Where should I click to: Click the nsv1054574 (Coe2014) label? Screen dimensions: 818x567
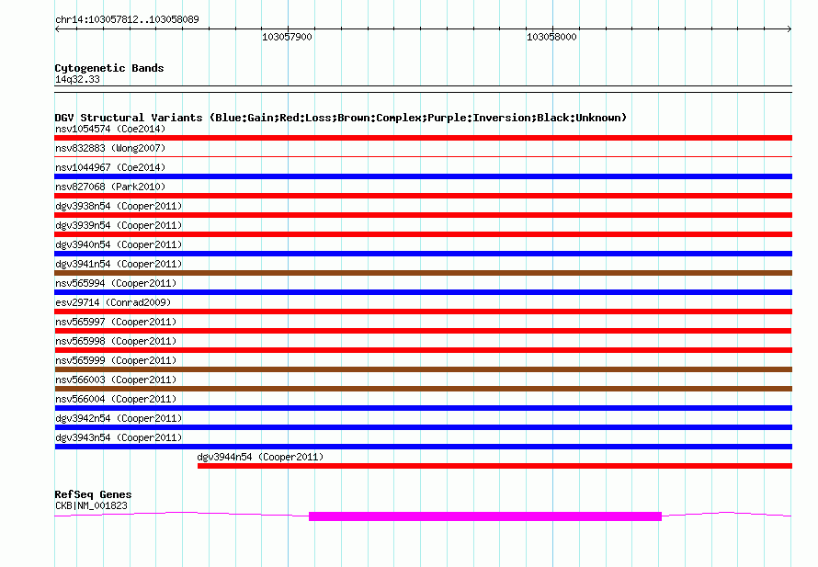pos(110,129)
